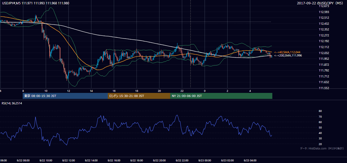Image resolution: width=347 pixels, height=163 pixels.
Task: Click price axis label 112.673
Action: coord(324,6)
